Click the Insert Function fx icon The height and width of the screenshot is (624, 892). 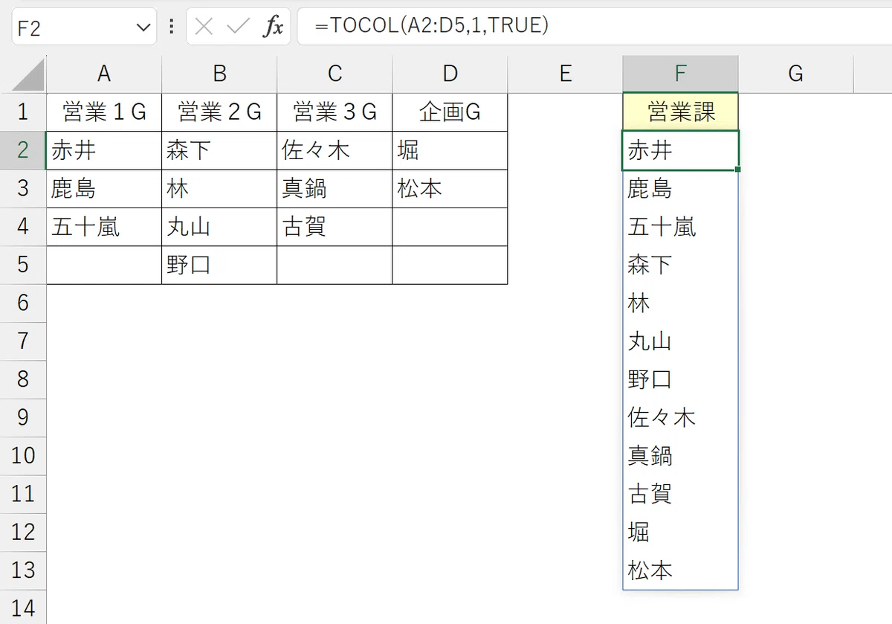273,28
